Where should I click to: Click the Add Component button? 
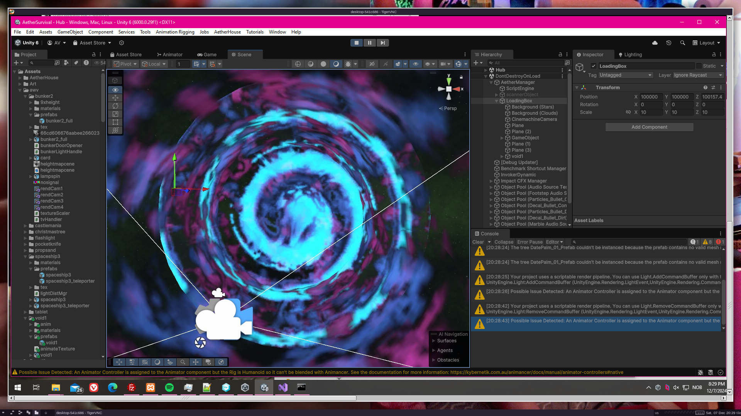(649, 127)
